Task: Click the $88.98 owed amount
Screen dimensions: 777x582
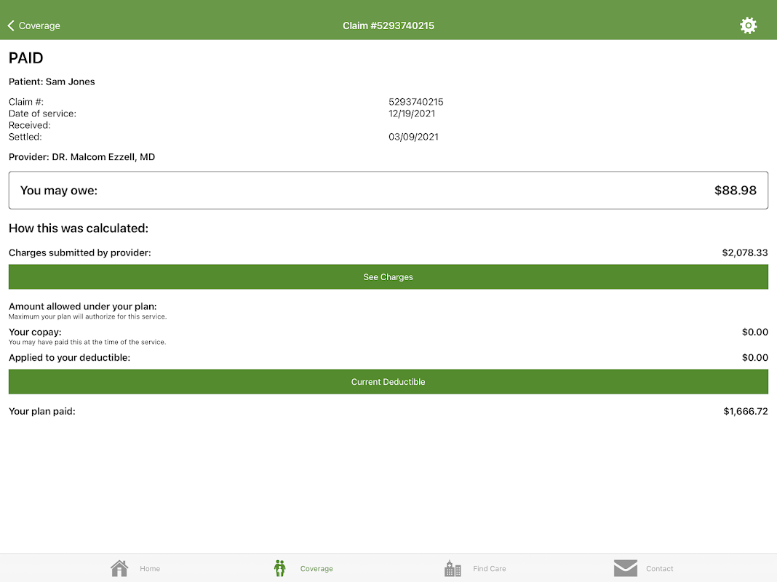Action: pos(735,190)
